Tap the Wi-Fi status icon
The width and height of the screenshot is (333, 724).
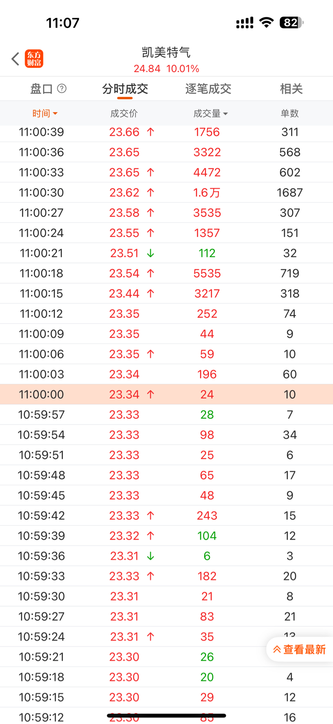(x=266, y=23)
